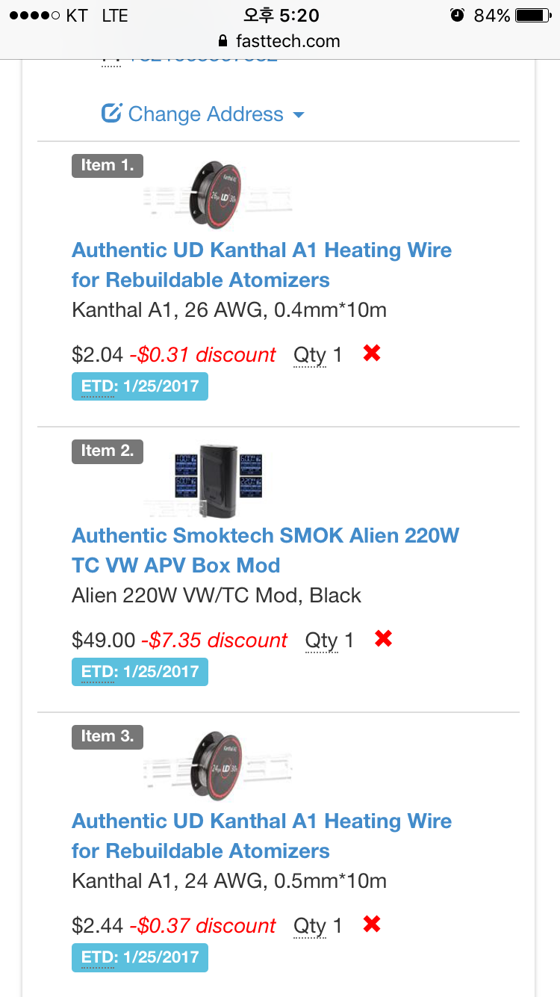This screenshot has width=560, height=997.
Task: Tap the lock icon in address bar
Action: click(222, 41)
